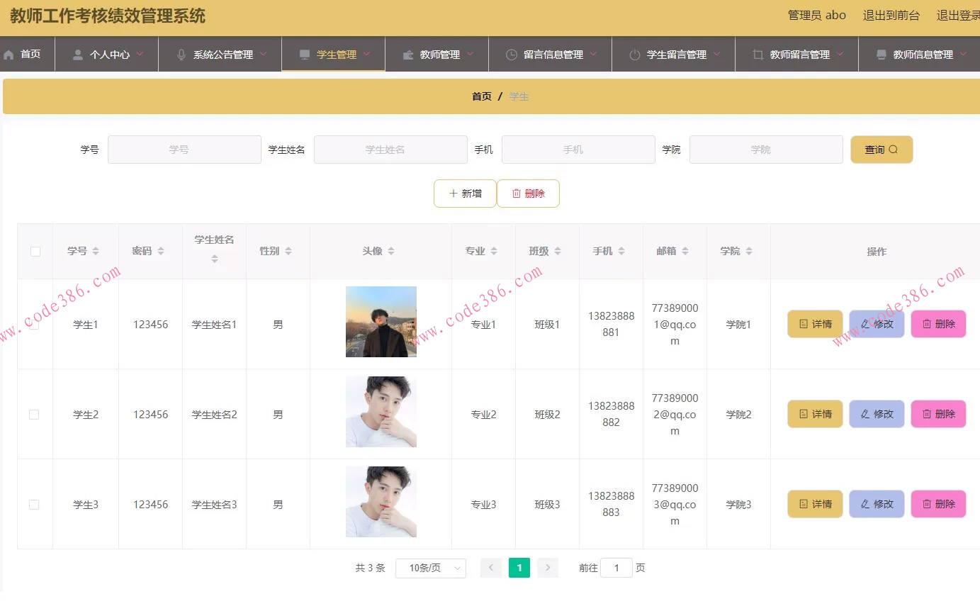
Task: Click the power icon of 学生留言管理
Action: pos(635,55)
